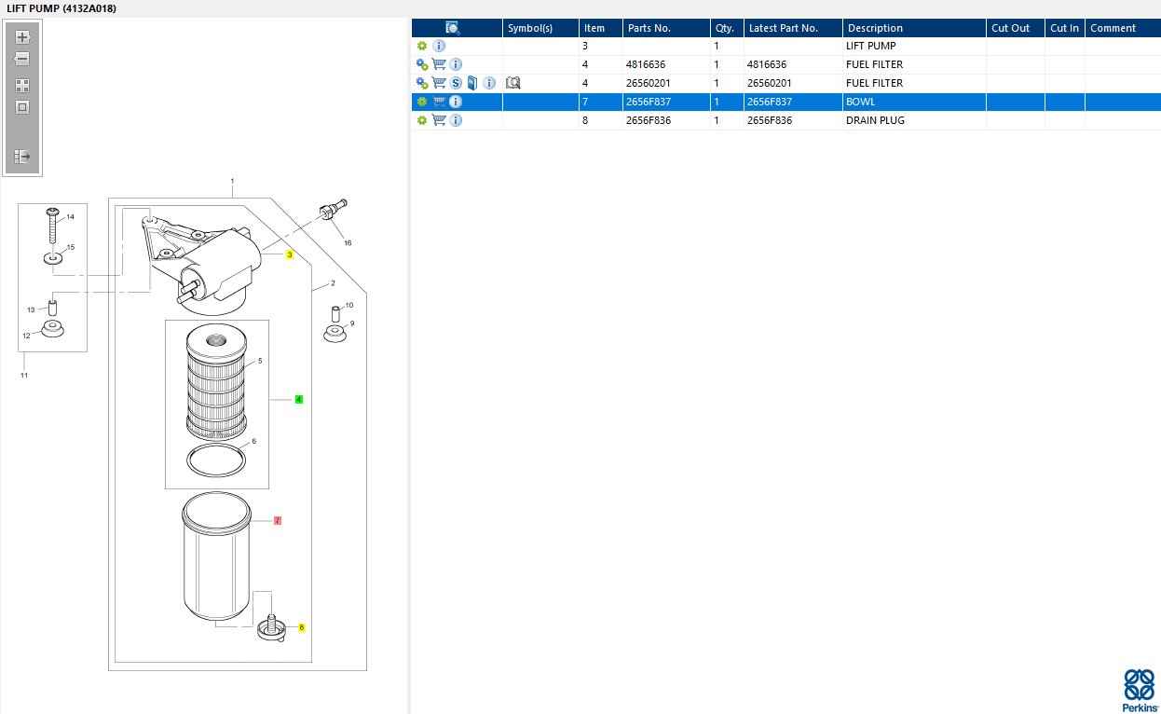Sort by Symbol(s) column header
1161x714 pixels.
[540, 28]
